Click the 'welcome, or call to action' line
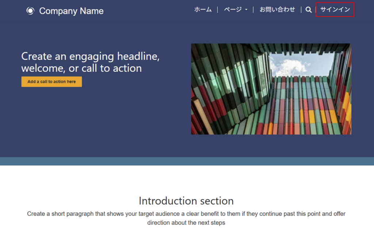The width and height of the screenshot is (374, 228). (81, 68)
